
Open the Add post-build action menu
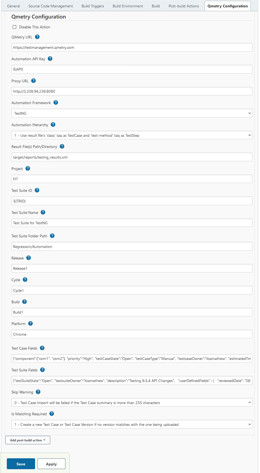point(28,440)
